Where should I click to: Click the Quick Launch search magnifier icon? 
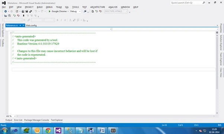pos(204,3)
